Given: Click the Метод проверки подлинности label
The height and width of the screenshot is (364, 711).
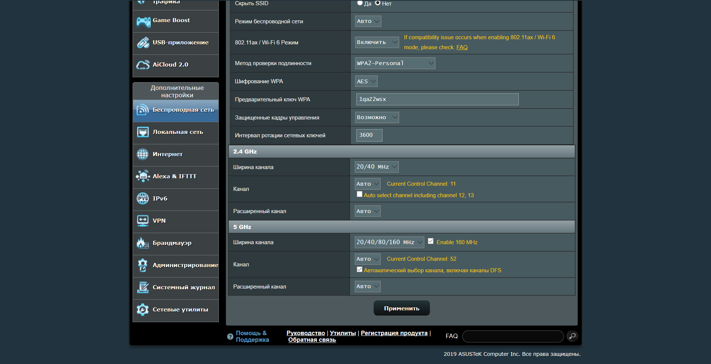Looking at the screenshot, I should pos(273,63).
